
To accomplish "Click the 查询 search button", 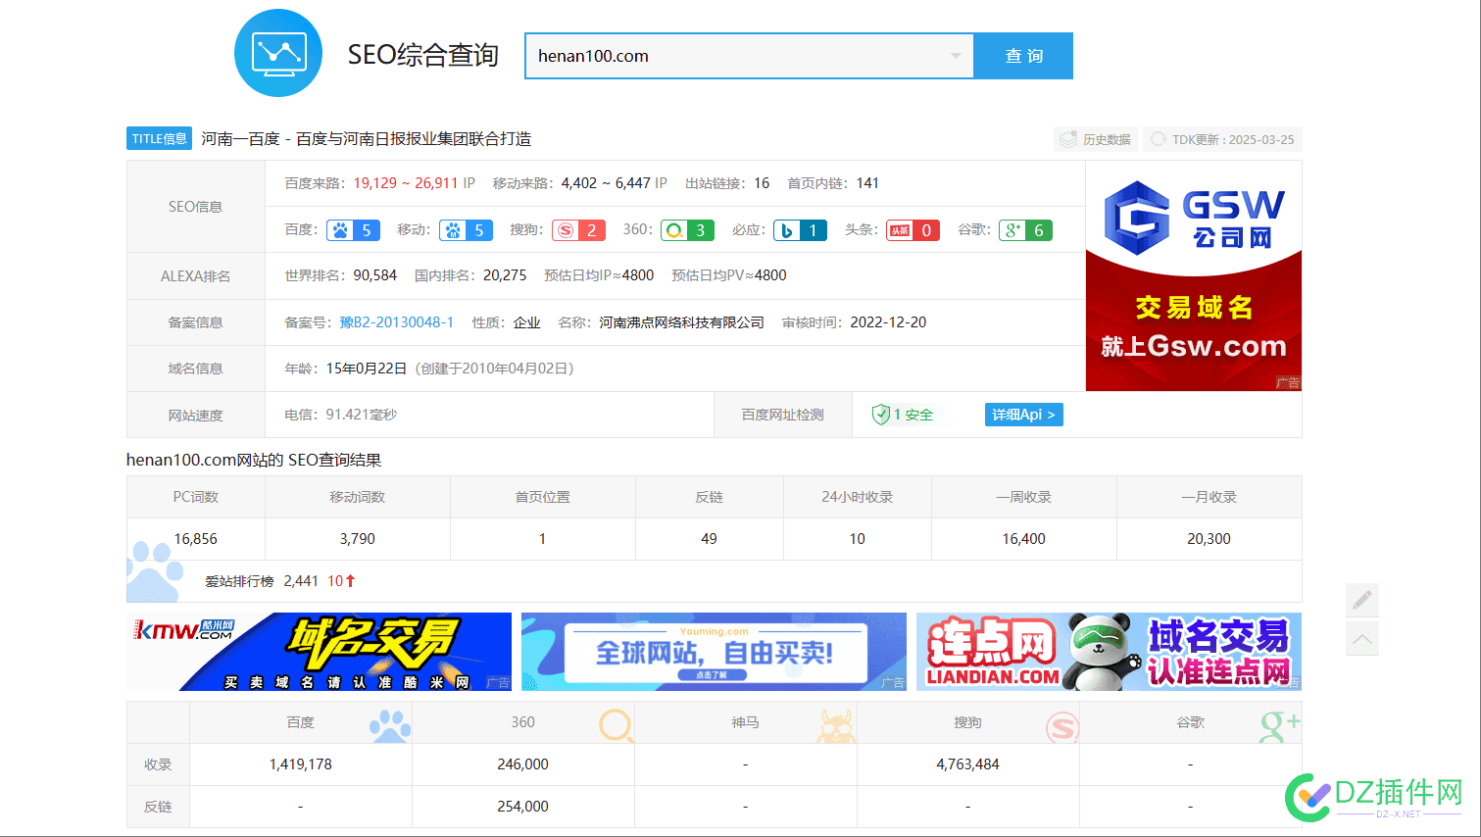I will [x=1023, y=56].
